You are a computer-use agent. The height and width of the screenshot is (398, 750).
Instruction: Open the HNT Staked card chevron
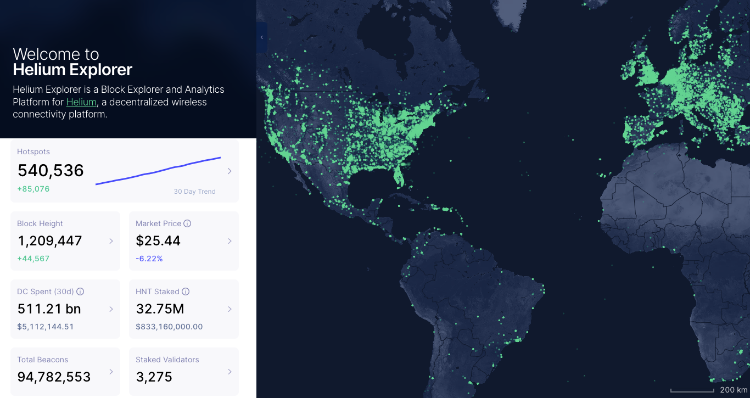click(230, 309)
